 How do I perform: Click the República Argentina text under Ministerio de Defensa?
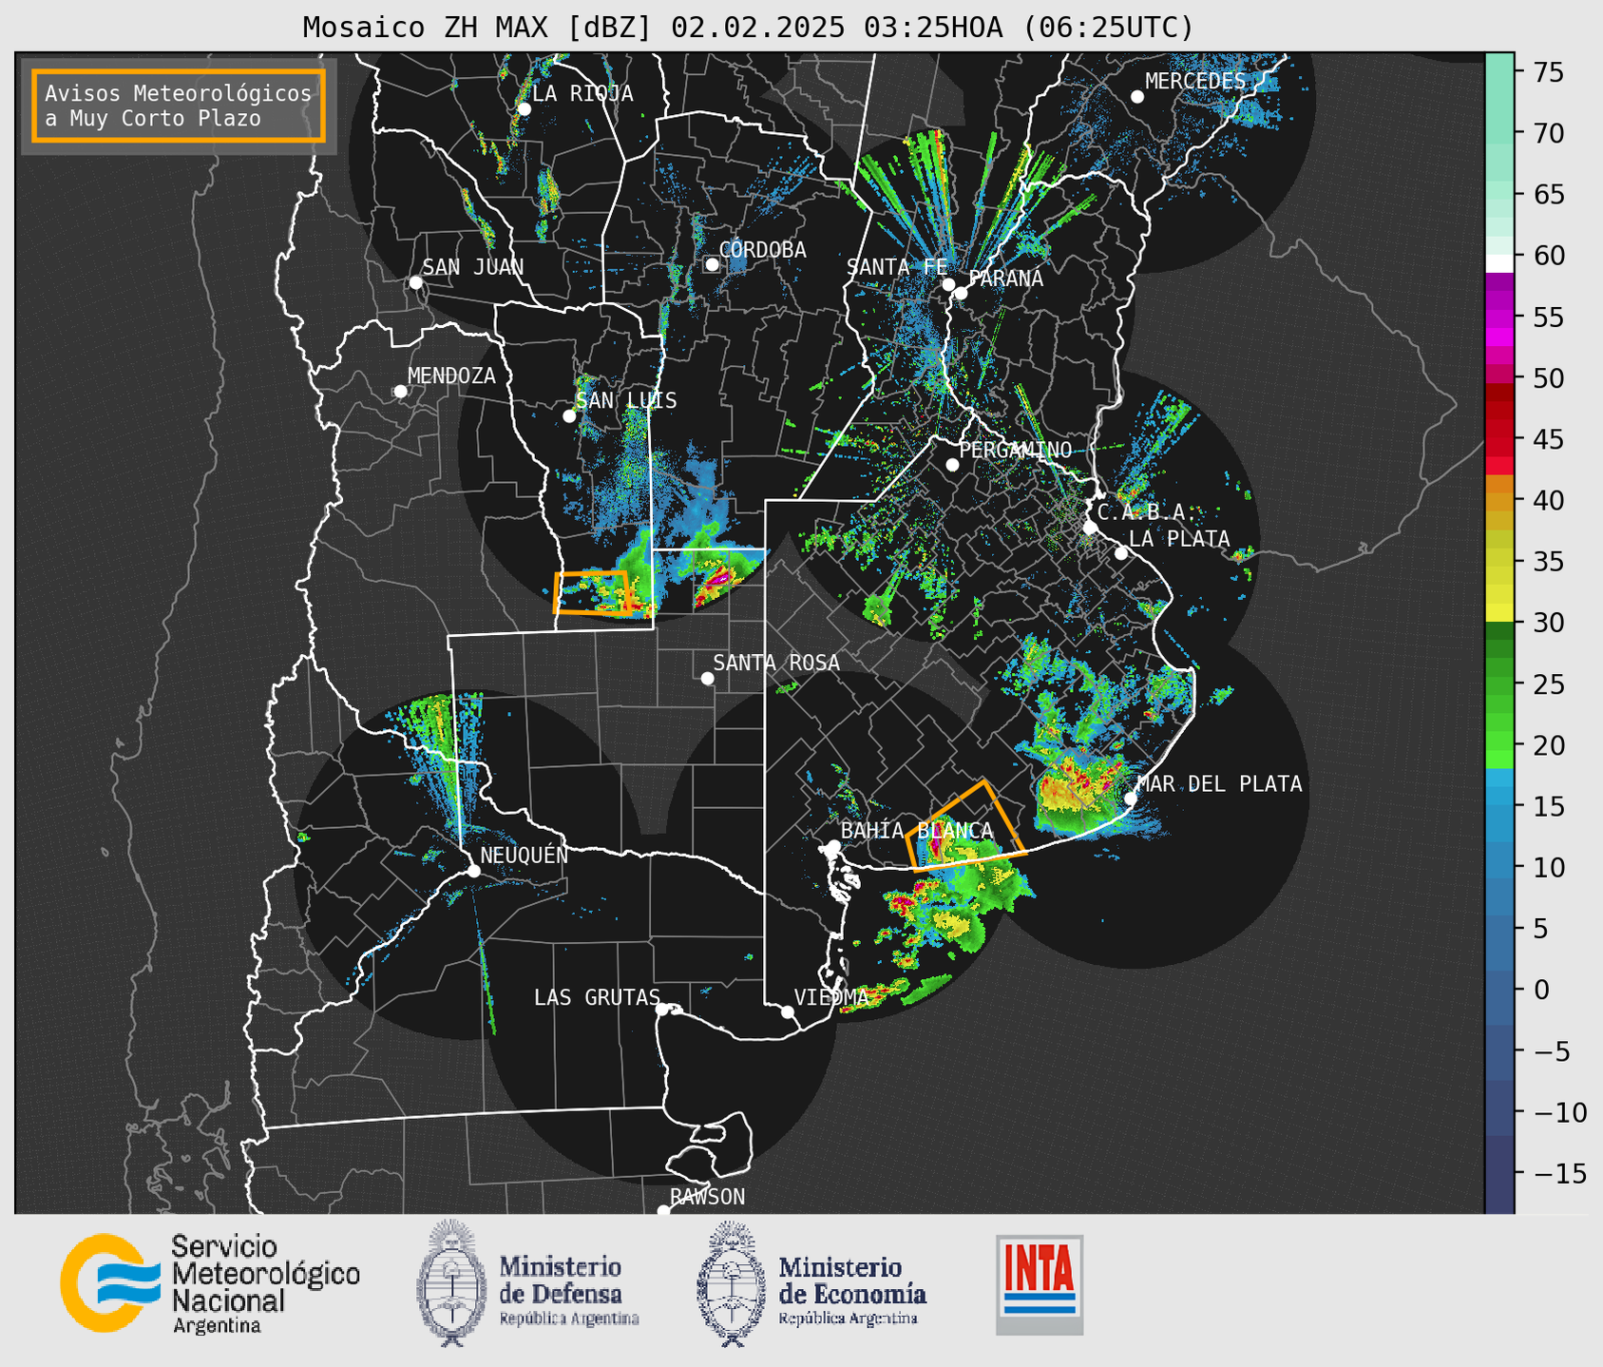569,1319
